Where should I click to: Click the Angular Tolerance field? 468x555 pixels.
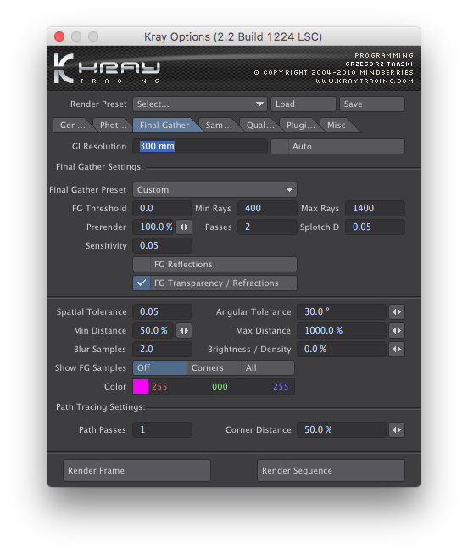[x=342, y=311]
